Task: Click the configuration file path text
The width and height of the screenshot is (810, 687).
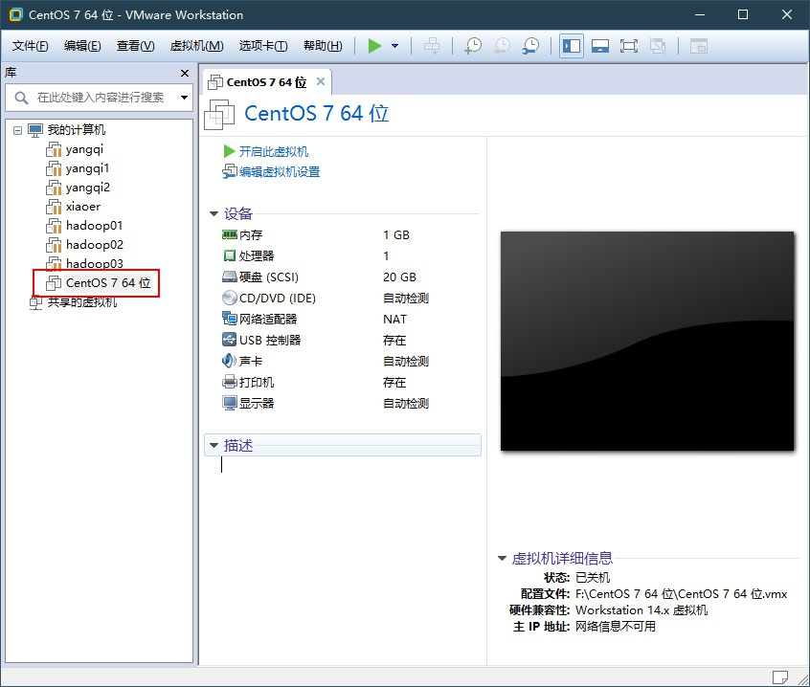Action: coord(681,593)
